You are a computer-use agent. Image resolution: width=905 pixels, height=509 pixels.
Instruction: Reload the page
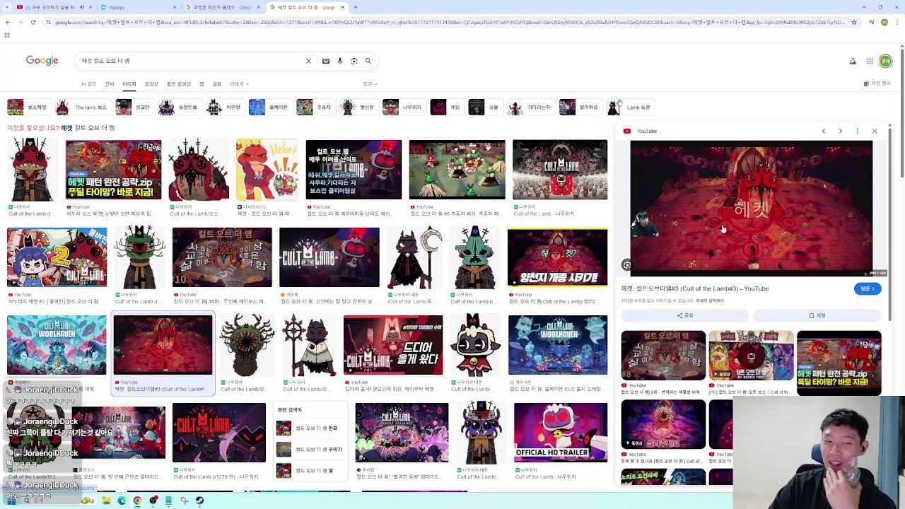pos(33,22)
